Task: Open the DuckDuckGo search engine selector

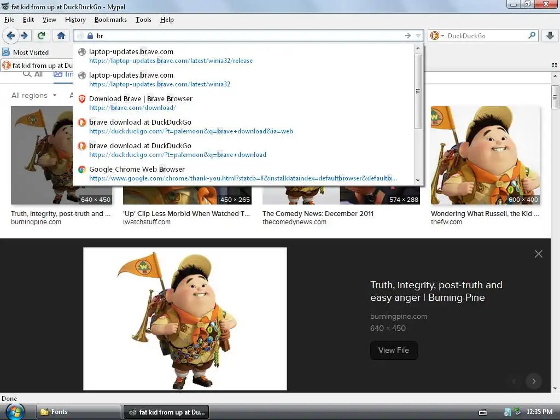Action: (x=437, y=36)
